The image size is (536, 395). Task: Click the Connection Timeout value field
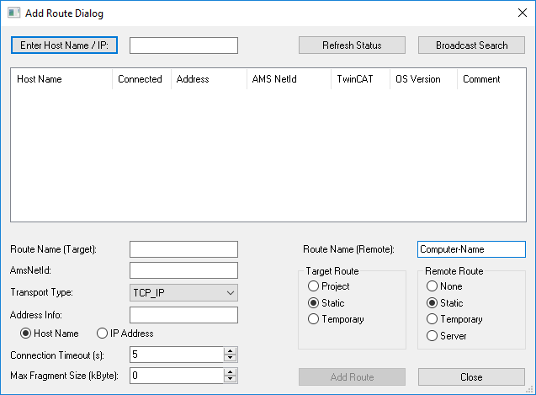[177, 355]
